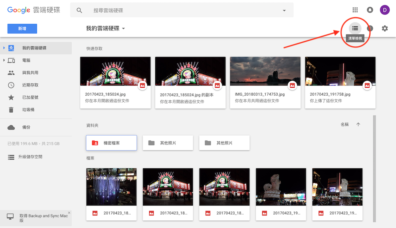Open notifications bell
This screenshot has height=228, width=396.
[370, 9]
